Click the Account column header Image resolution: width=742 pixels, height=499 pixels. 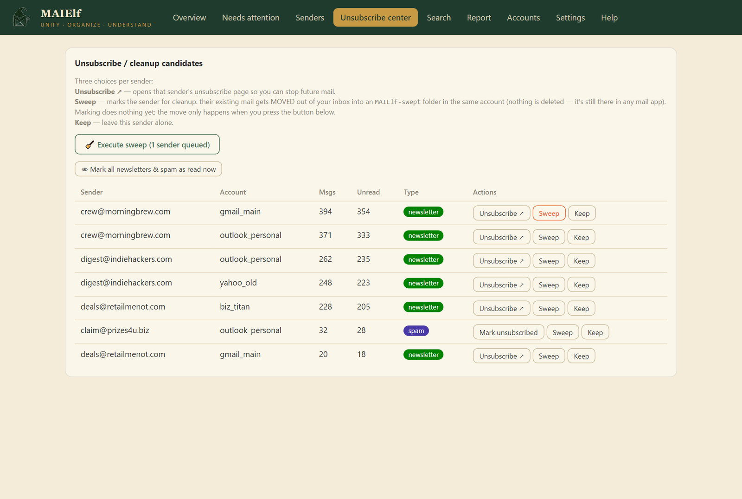tap(233, 192)
